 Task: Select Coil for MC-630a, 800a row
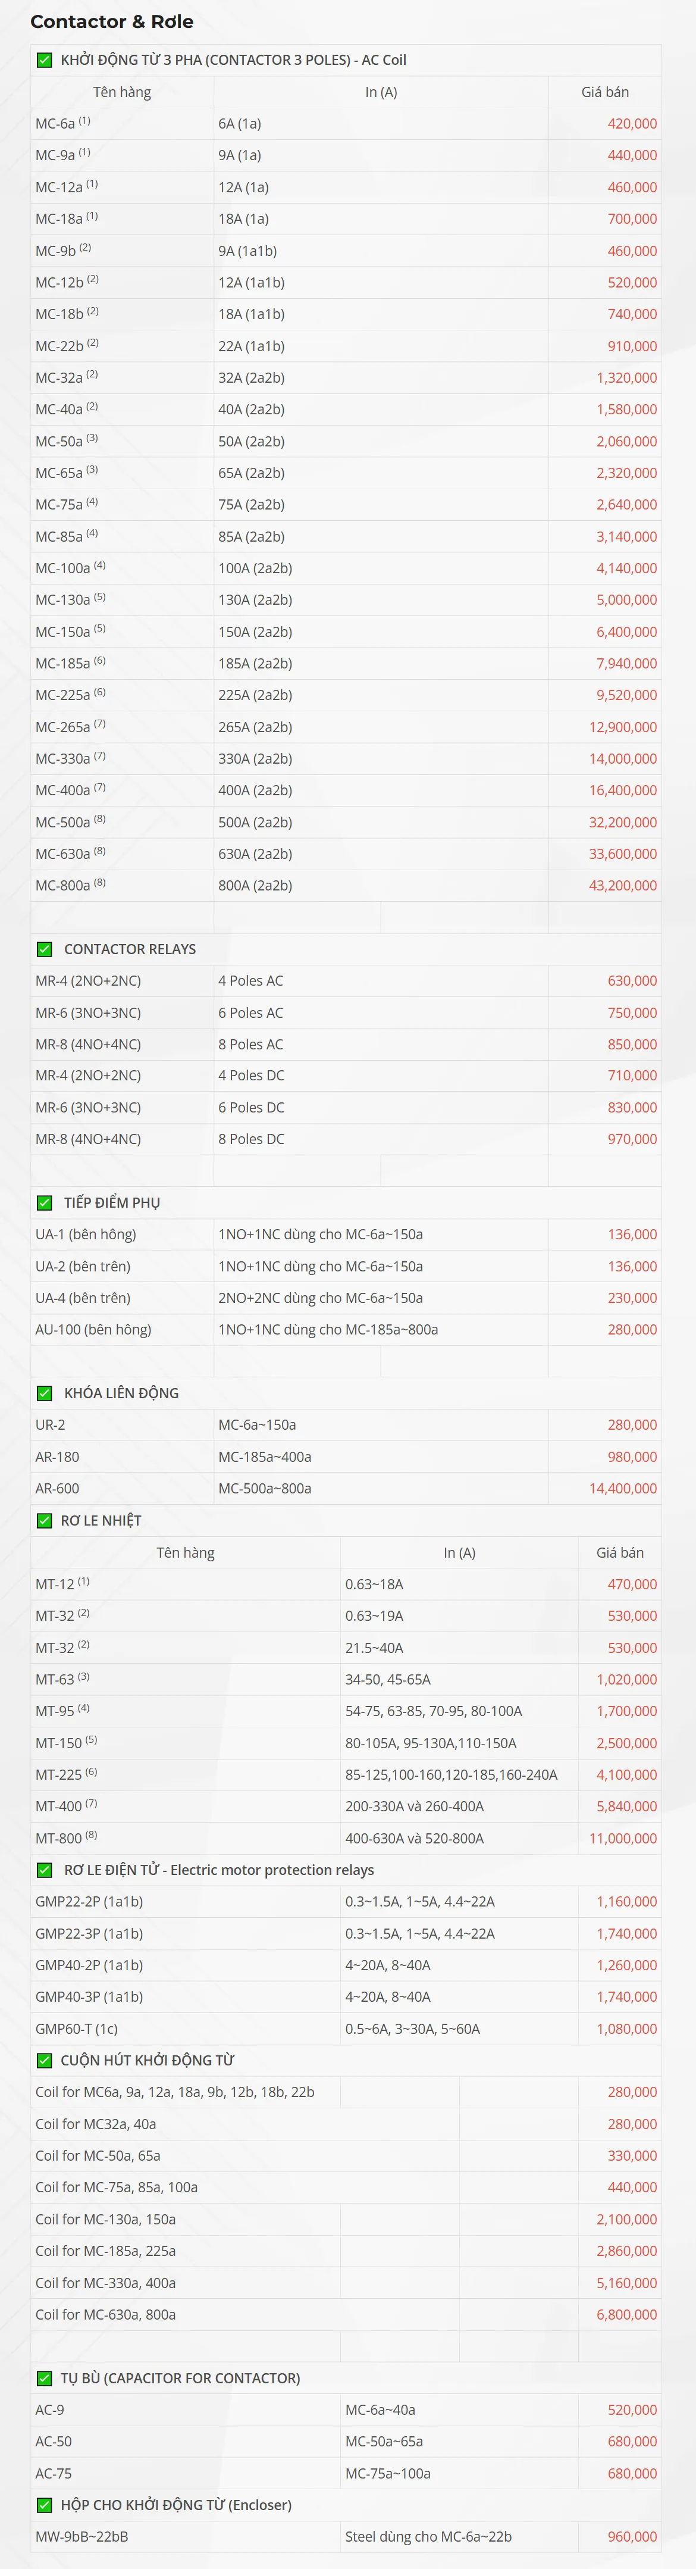point(106,2315)
